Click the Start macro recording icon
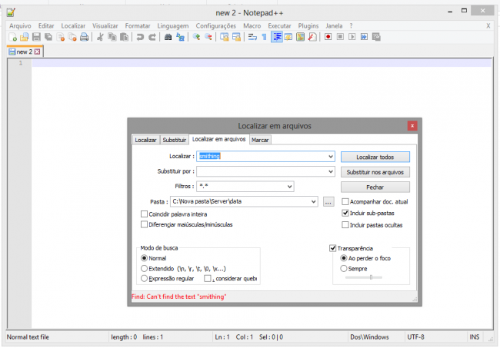 pos(328,37)
